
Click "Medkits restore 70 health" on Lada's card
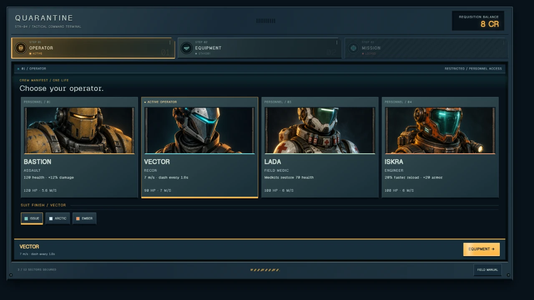pos(289,177)
